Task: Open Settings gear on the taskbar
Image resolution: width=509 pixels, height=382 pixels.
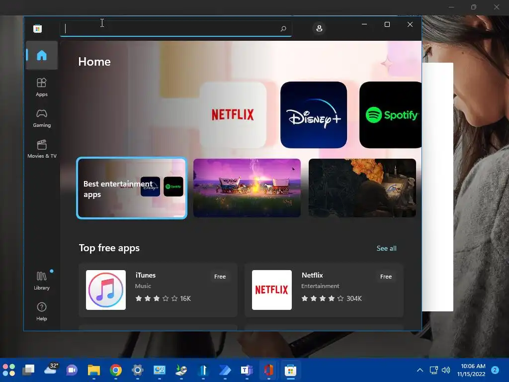Action: (137, 370)
